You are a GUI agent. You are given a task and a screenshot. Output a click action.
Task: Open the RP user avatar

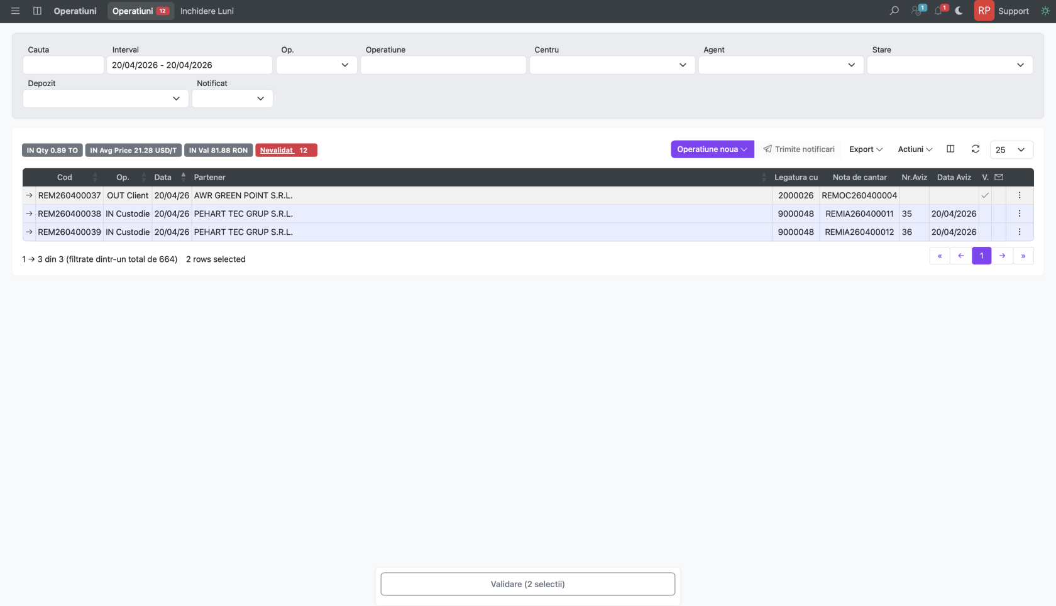point(984,11)
